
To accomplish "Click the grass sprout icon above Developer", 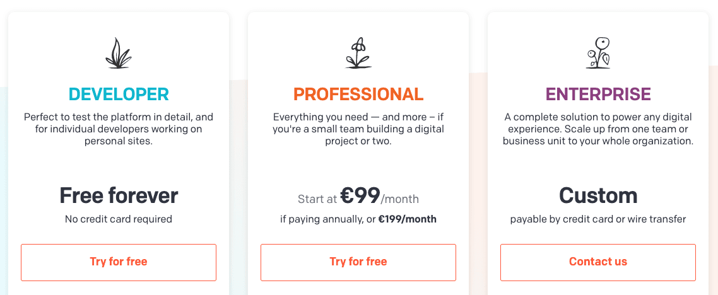I will (119, 53).
